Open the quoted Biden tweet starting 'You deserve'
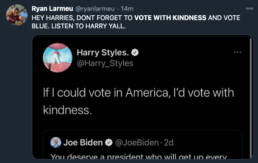This screenshot has width=258, height=163. [x=143, y=144]
